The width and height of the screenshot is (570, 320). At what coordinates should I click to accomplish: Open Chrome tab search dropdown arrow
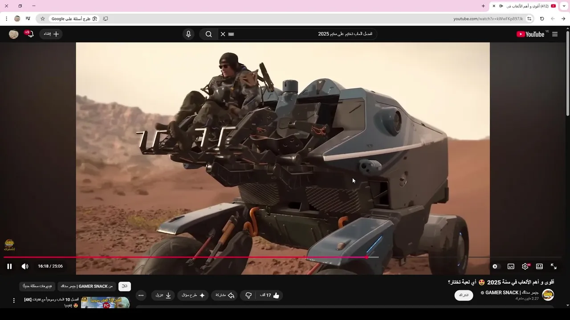(x=564, y=6)
